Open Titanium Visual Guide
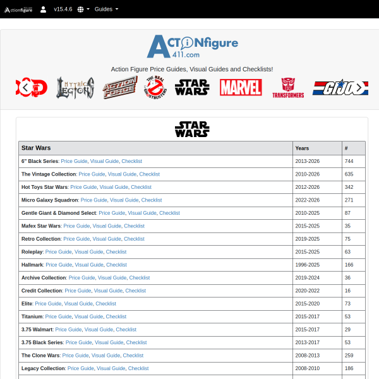This screenshot has height=379, width=379. [88, 316]
